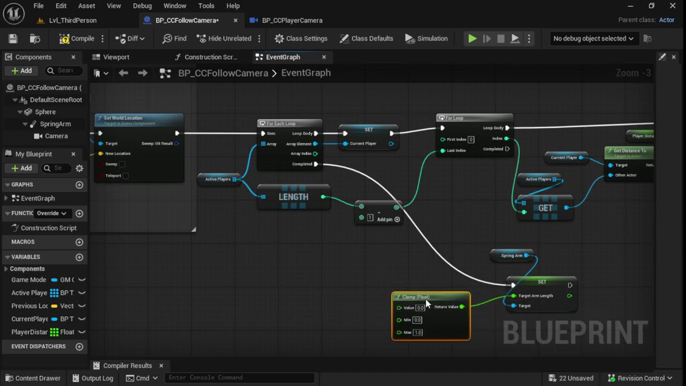Open the Compile options three-dot menu
This screenshot has width=686, height=386.
(x=102, y=39)
